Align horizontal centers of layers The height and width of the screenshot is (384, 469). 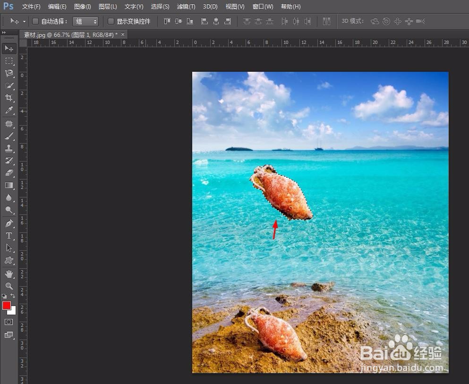click(216, 21)
